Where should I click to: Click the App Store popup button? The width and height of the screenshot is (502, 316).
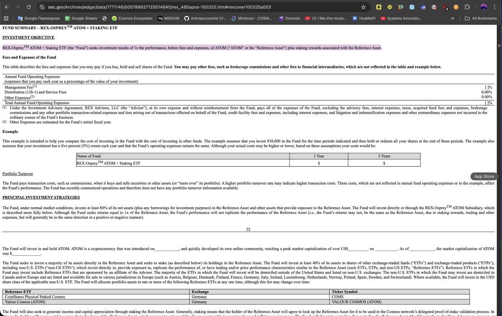(x=483, y=176)
